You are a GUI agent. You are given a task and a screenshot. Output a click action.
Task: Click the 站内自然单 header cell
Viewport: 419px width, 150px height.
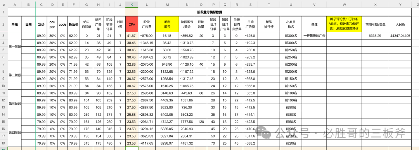point(86,24)
